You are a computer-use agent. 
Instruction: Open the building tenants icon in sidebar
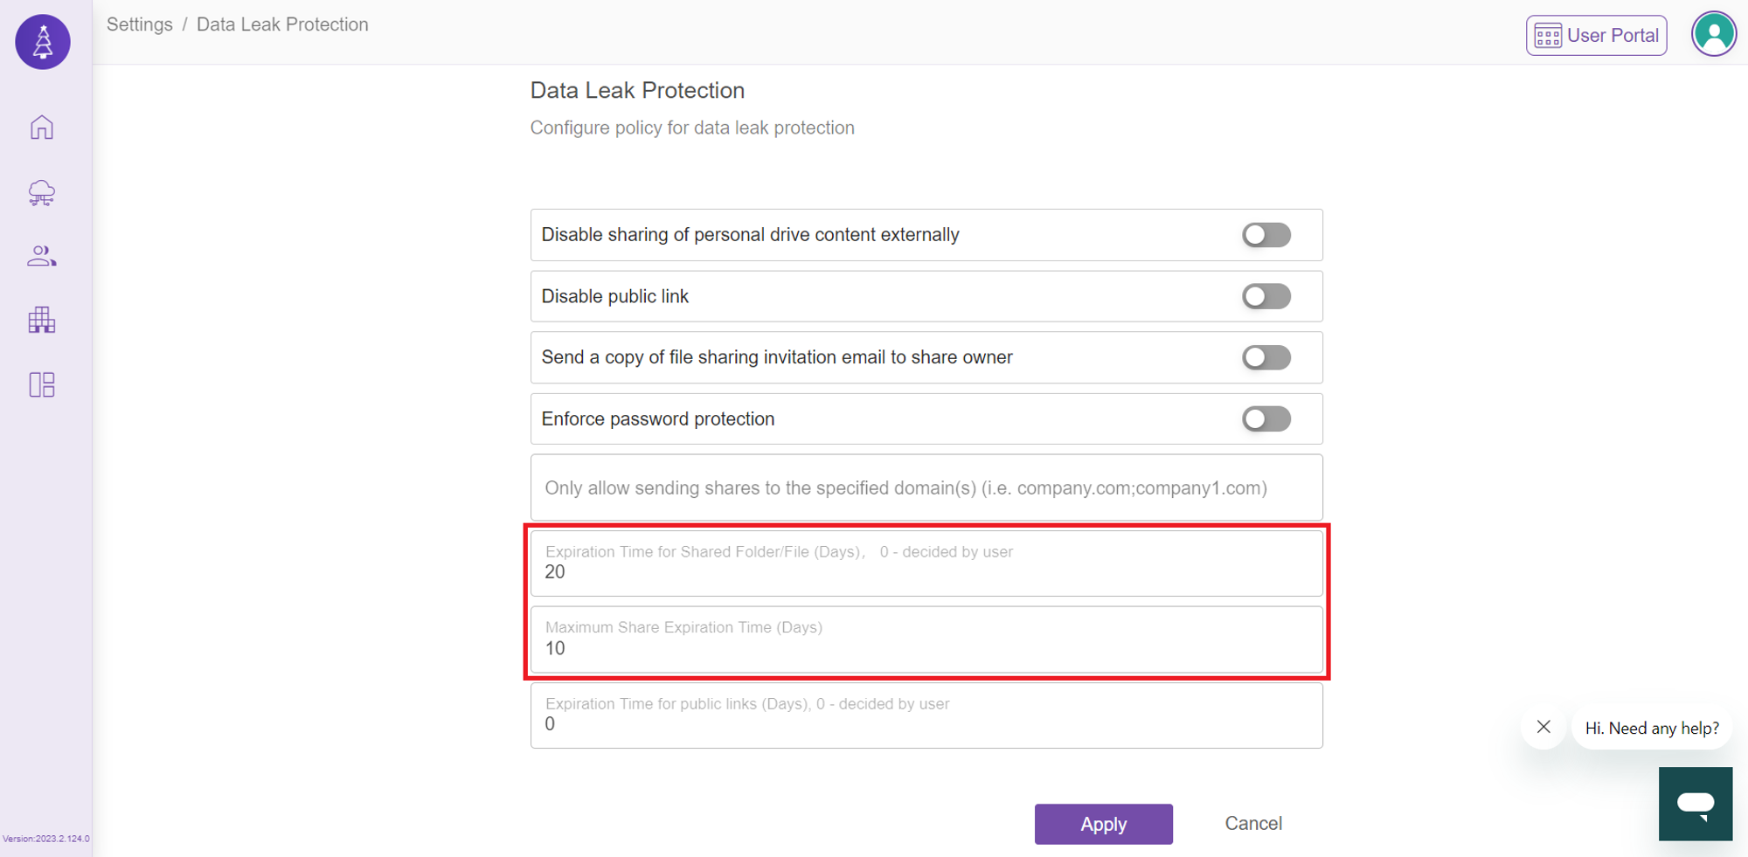pos(42,320)
